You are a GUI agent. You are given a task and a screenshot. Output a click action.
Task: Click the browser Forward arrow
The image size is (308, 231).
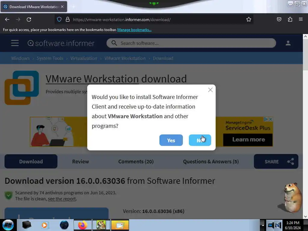[x=18, y=20]
